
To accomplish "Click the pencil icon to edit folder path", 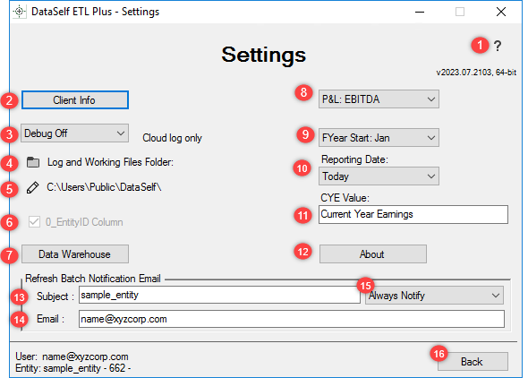I will (32, 187).
